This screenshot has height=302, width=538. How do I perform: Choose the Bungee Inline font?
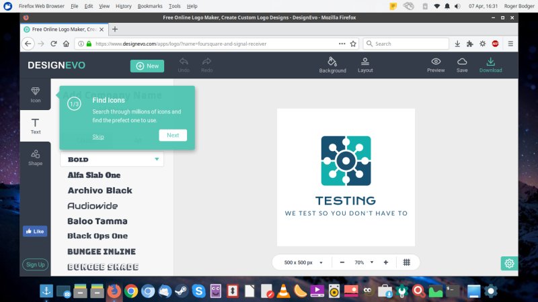(x=102, y=252)
